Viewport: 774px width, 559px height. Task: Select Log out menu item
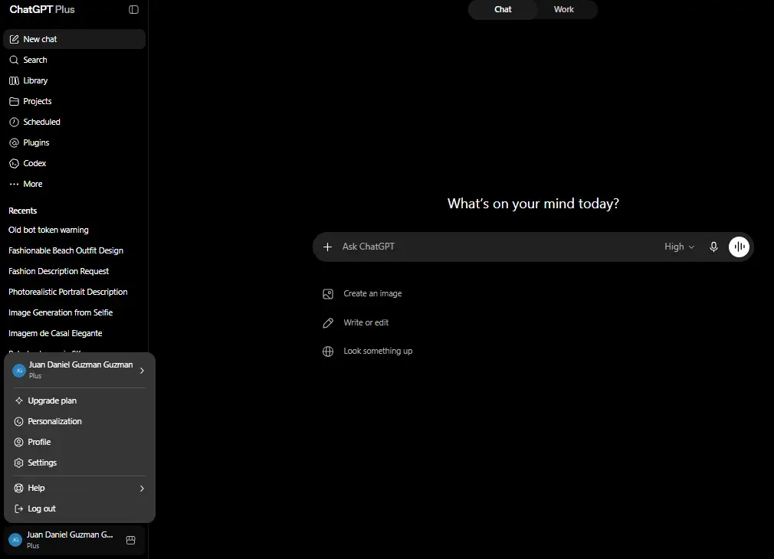tap(80, 508)
